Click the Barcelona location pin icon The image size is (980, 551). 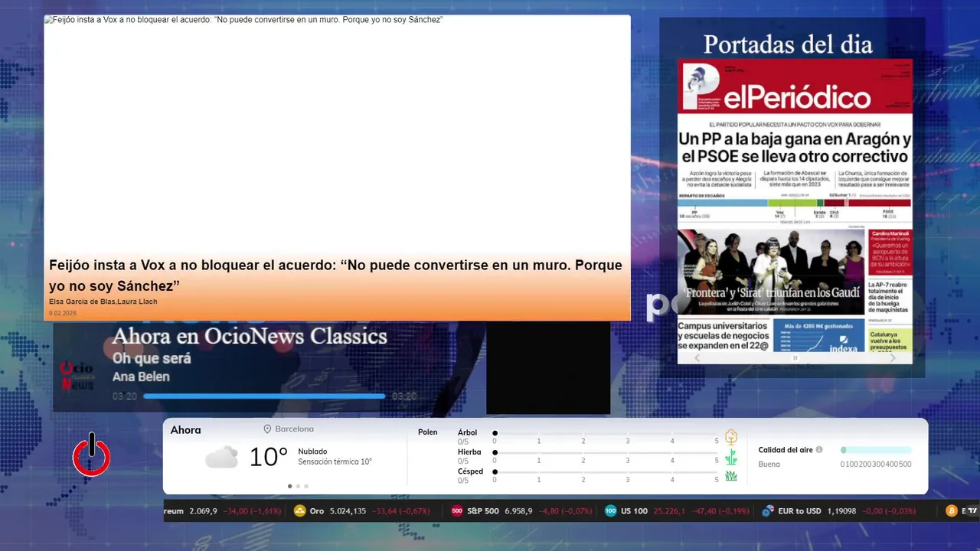click(x=267, y=429)
